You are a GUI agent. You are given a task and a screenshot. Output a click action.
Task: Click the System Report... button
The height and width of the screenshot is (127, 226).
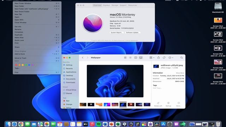pyautogui.click(x=117, y=32)
